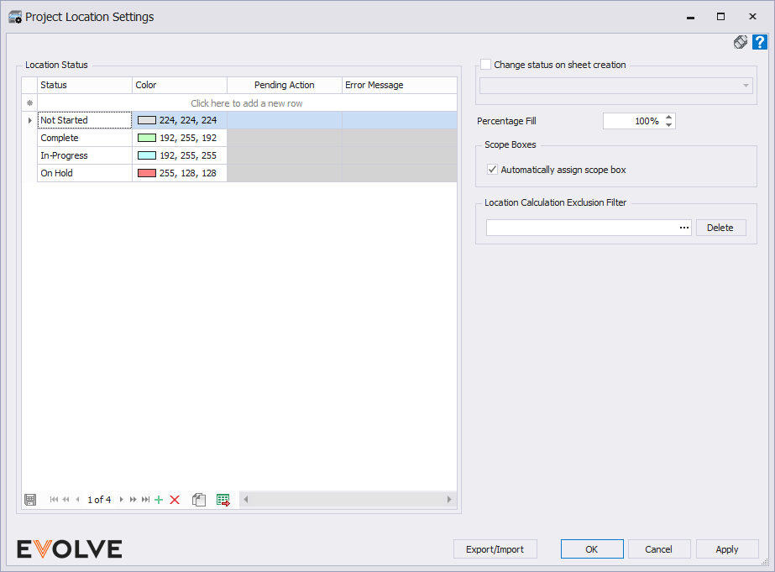Pick the On Hold red color swatch

click(147, 173)
